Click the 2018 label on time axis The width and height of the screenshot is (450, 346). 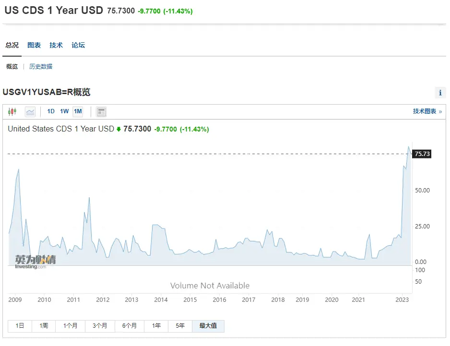[278, 300]
